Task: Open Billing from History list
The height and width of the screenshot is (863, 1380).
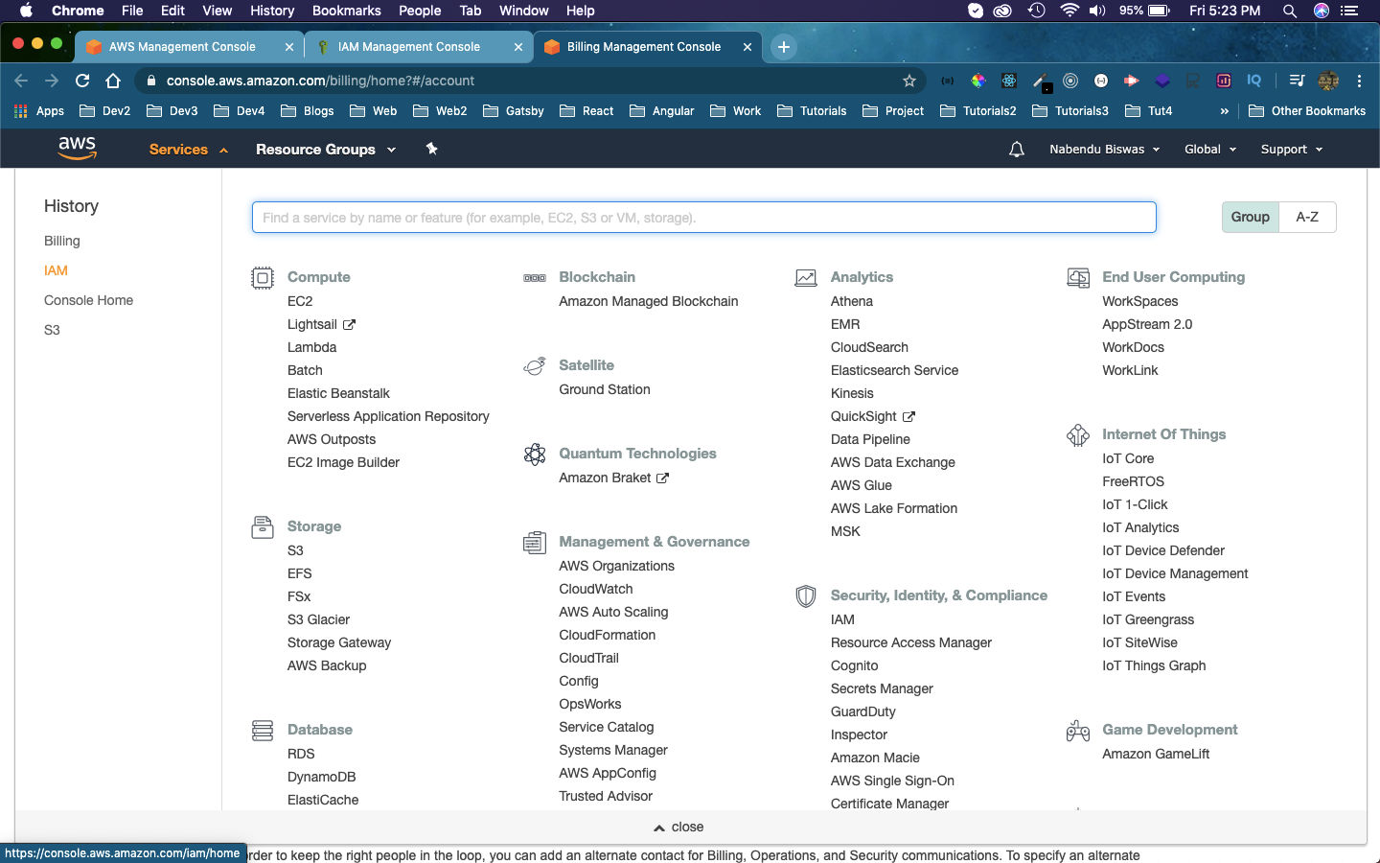Action: pos(62,241)
